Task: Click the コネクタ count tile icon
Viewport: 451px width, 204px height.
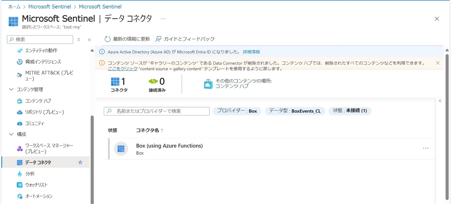Action: [x=115, y=81]
